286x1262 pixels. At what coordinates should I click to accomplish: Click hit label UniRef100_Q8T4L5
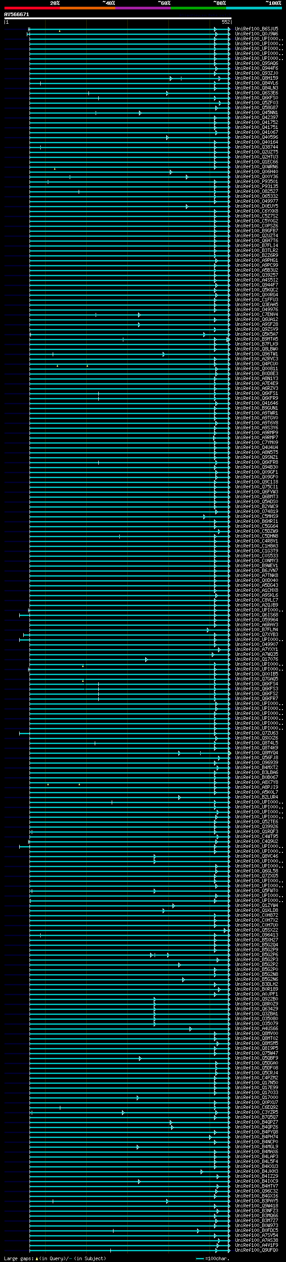click(x=257, y=743)
